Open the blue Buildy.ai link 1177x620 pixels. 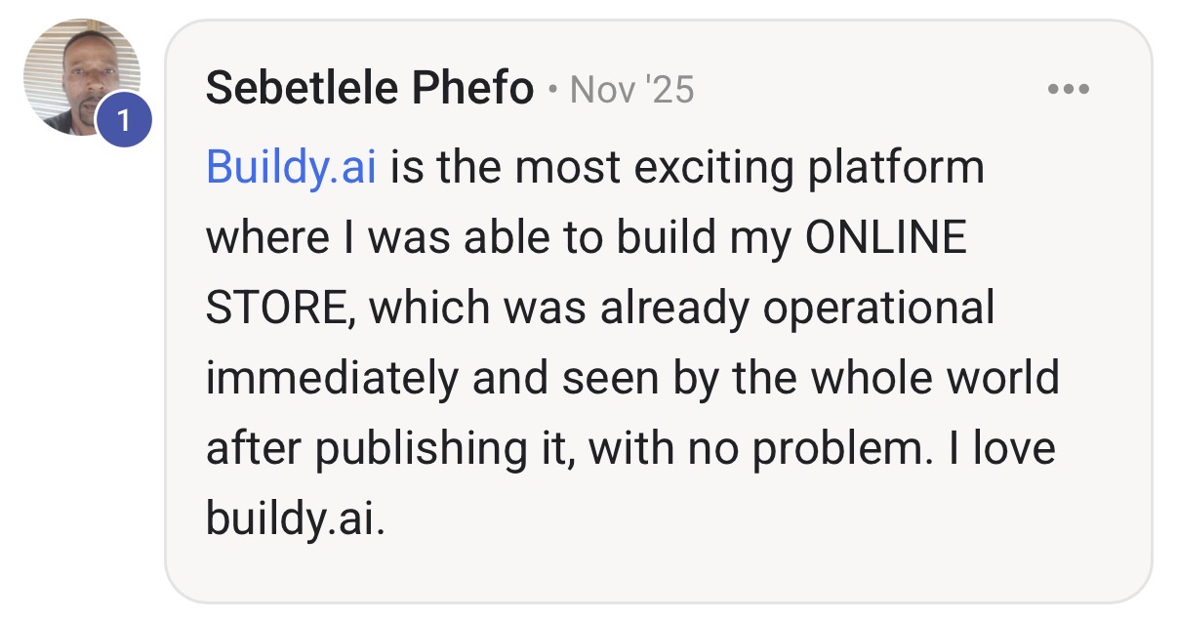pos(292,168)
